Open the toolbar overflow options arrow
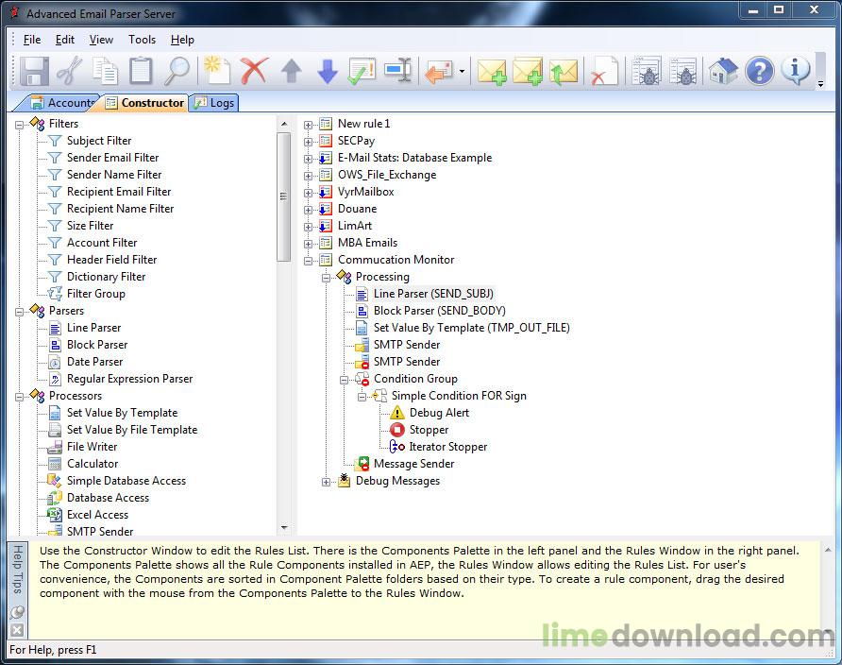This screenshot has height=665, width=842. coord(820,84)
